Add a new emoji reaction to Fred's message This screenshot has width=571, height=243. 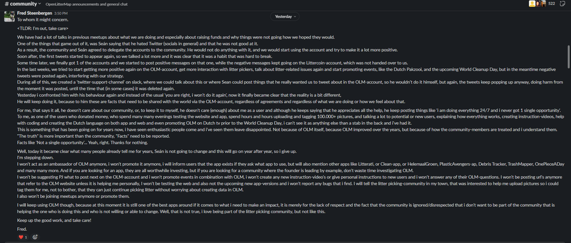[x=35, y=237]
